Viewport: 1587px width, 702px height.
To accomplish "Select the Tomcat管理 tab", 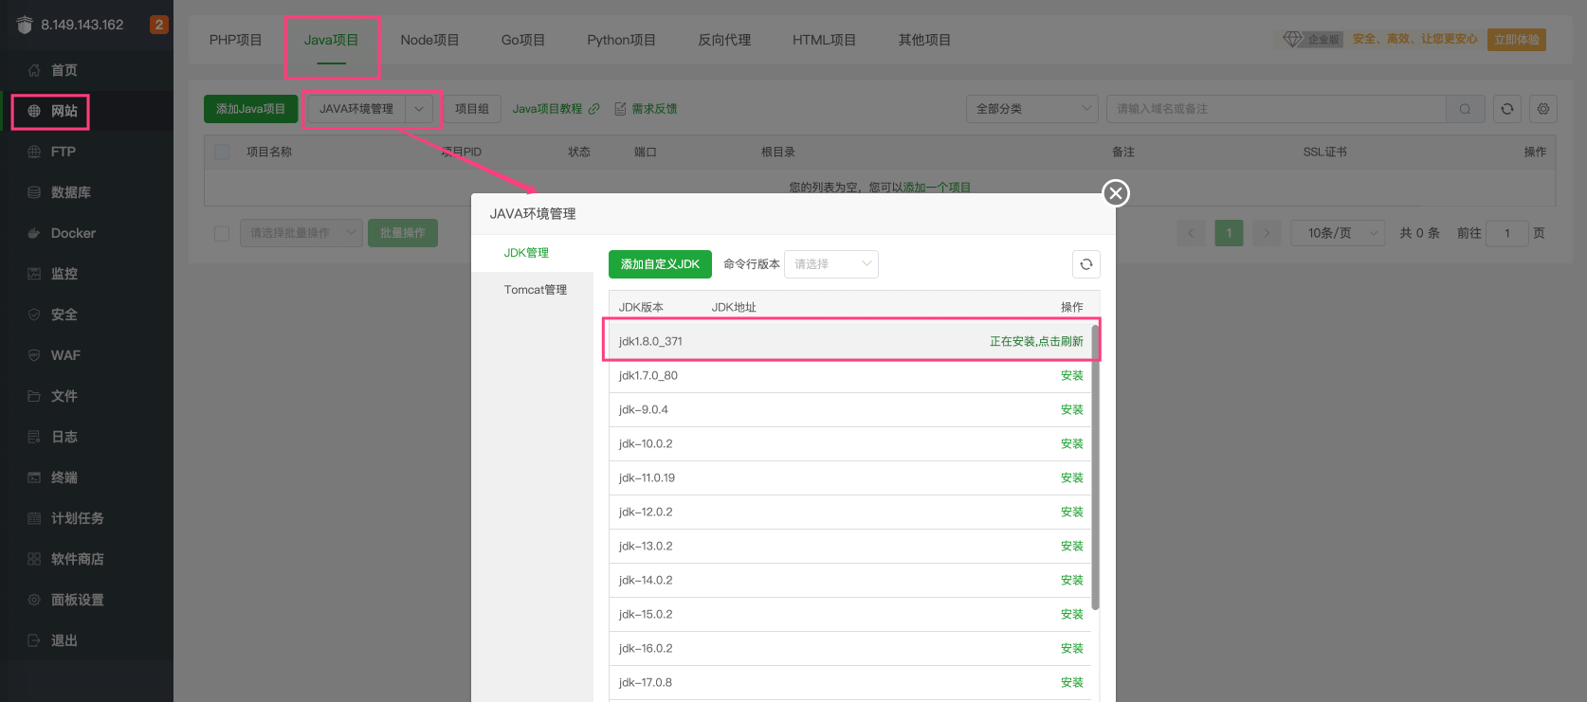I will click(535, 290).
